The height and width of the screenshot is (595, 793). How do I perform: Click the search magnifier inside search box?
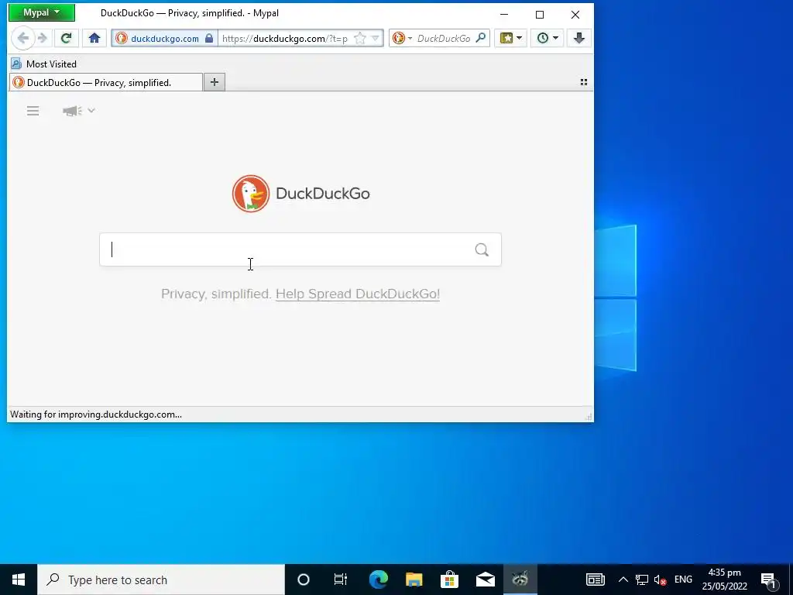coord(482,249)
